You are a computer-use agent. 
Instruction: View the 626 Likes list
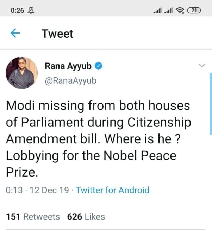click(x=86, y=216)
